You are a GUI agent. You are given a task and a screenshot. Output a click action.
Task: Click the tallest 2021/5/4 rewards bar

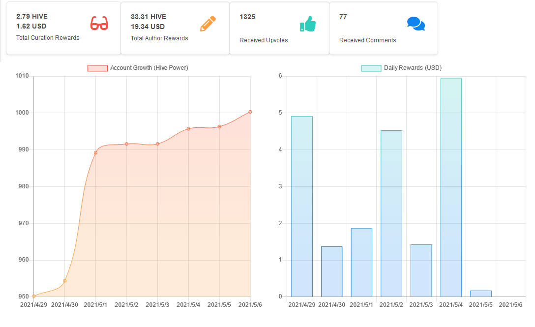[451, 187]
